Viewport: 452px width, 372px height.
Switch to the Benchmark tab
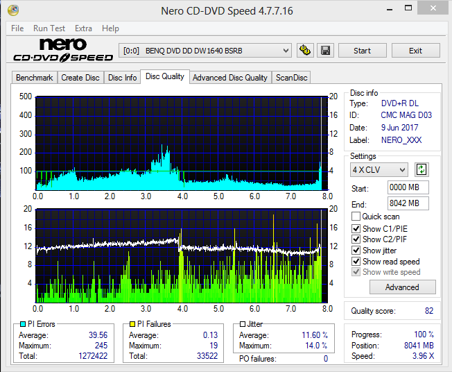35,78
